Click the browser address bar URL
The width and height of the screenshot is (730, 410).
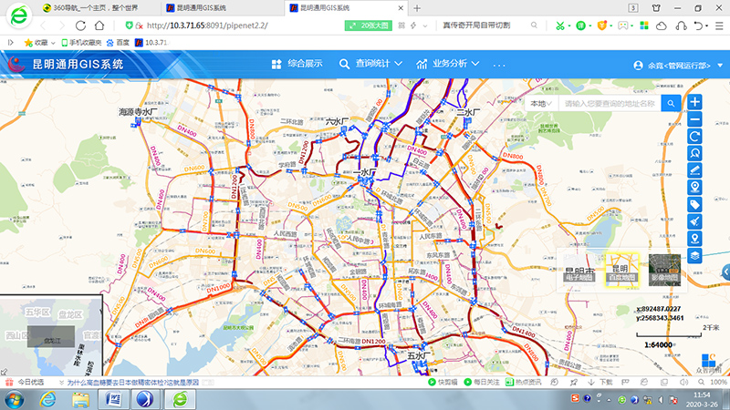click(207, 26)
